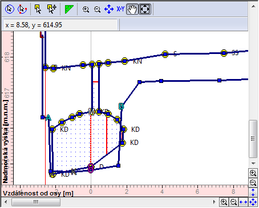Toggle the hand pan mode button
The image size is (259, 208).
pos(132,9)
